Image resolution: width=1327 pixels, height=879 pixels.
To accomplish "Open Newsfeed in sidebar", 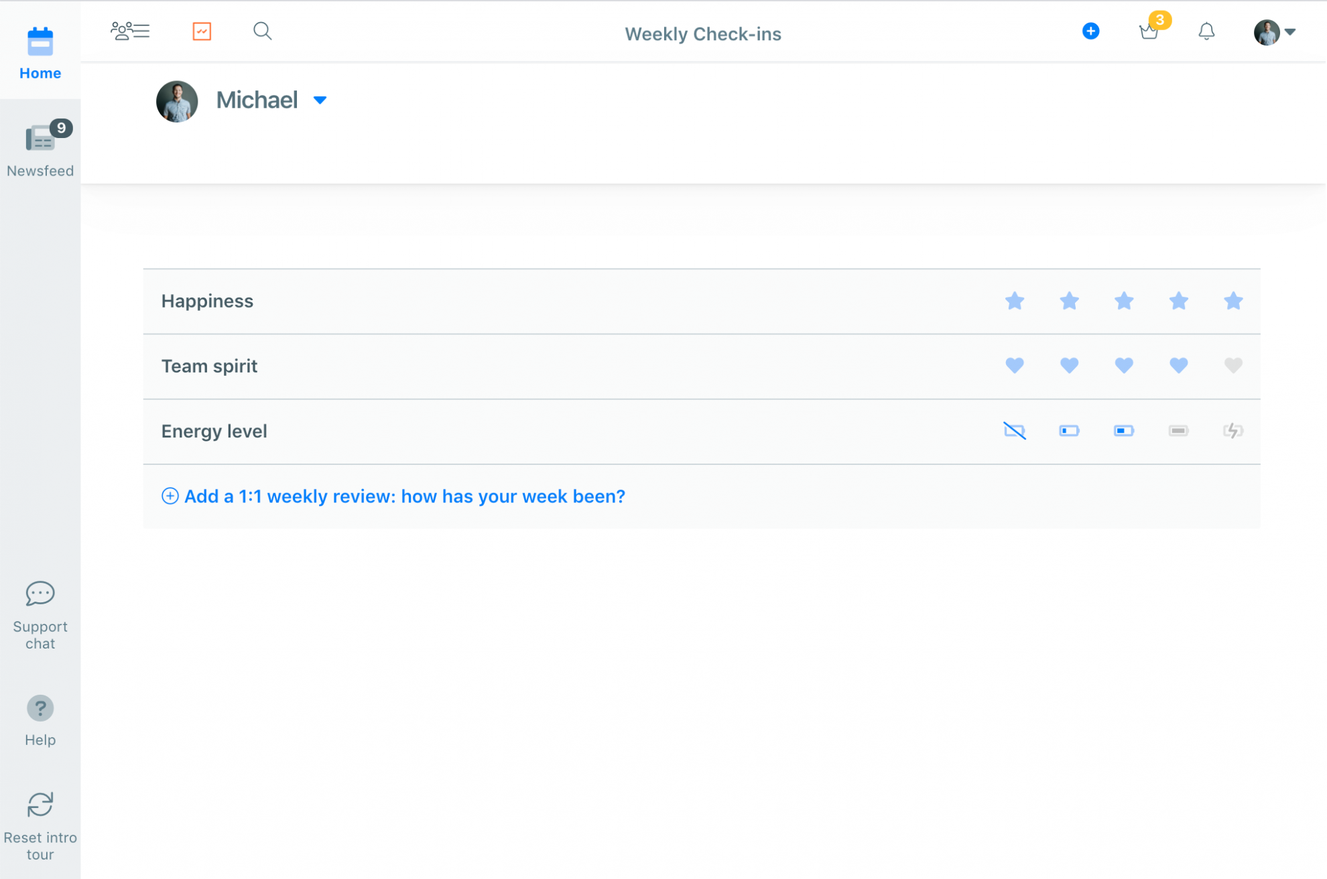I will [x=40, y=150].
